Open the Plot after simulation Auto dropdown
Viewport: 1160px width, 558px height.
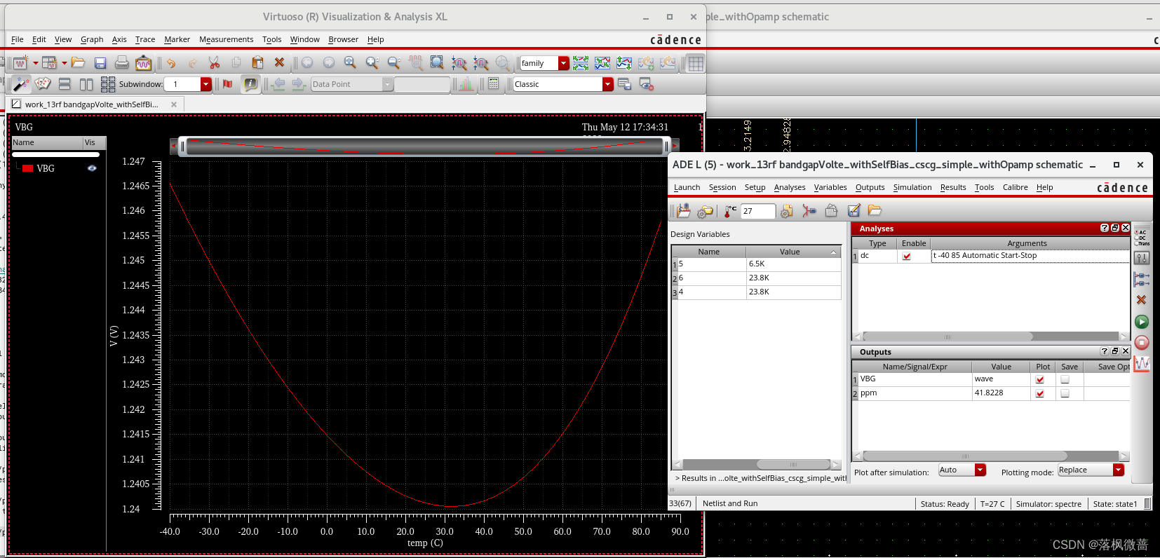[980, 470]
